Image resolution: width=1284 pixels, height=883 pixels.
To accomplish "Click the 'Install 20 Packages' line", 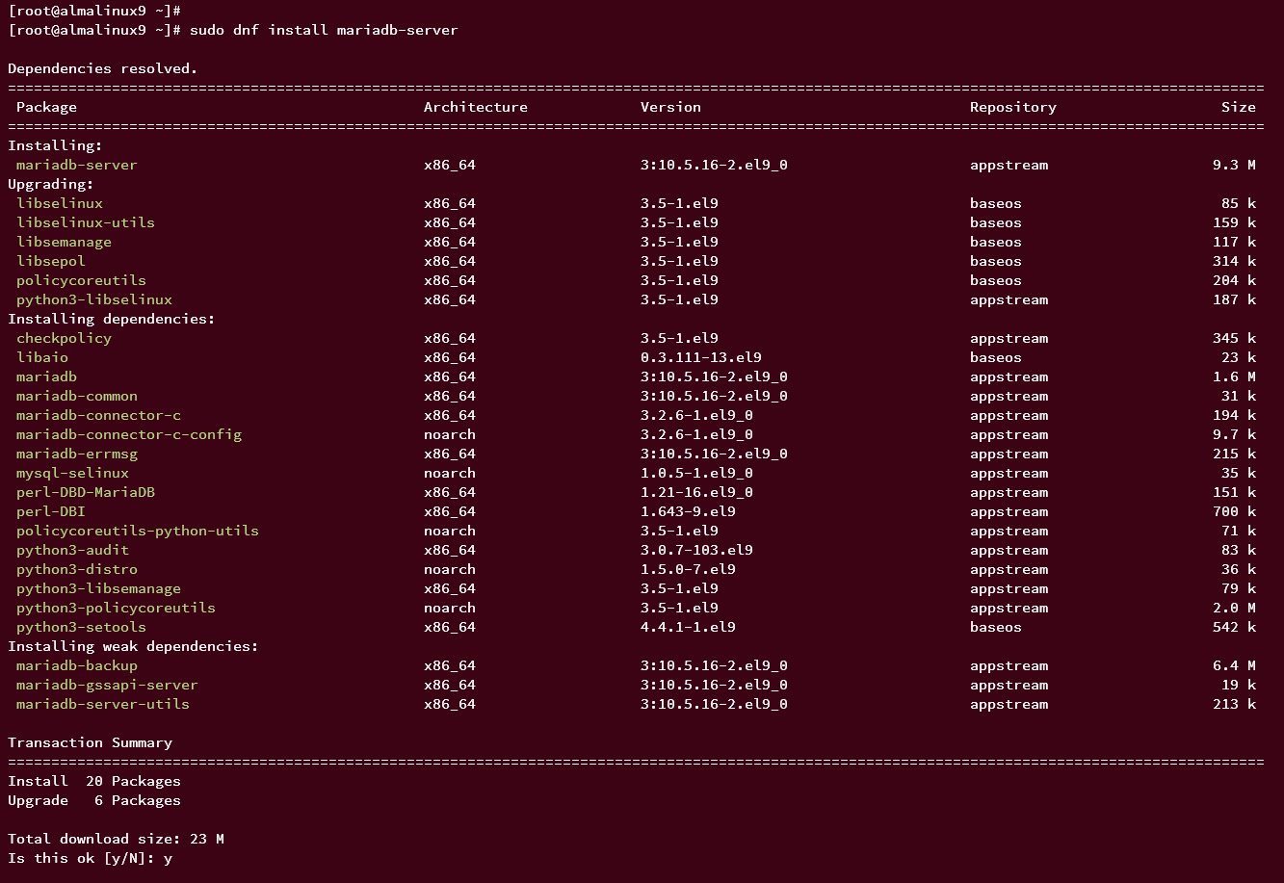I will pyautogui.click(x=94, y=781).
